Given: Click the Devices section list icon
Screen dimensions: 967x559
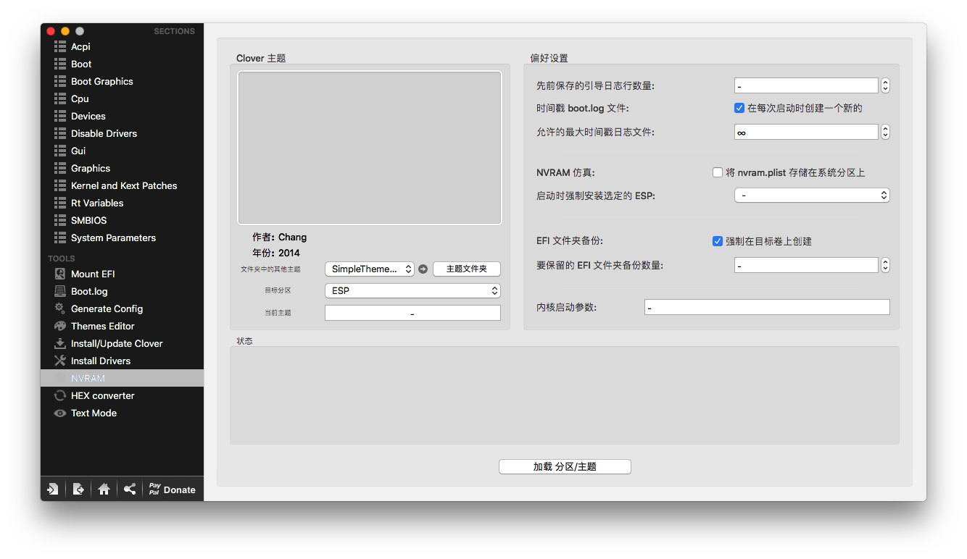Looking at the screenshot, I should 60,116.
